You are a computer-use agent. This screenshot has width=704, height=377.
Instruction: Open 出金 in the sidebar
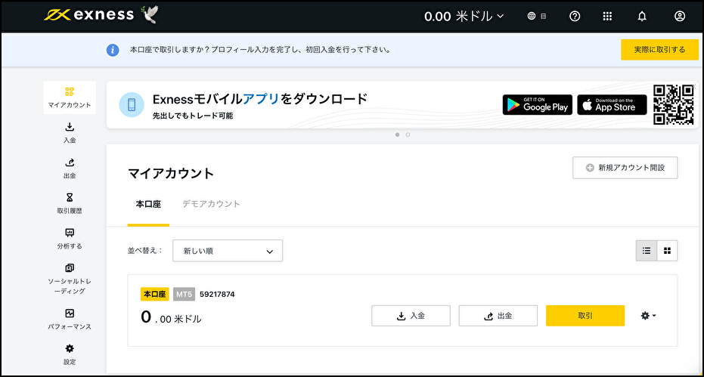click(70, 168)
